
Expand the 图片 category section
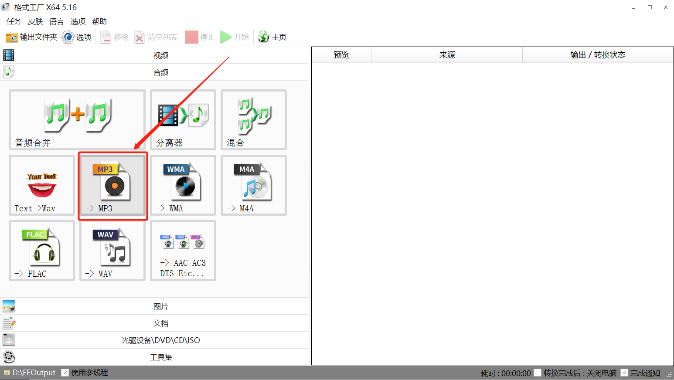(x=154, y=306)
